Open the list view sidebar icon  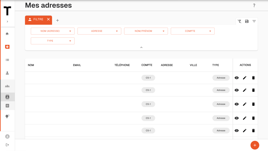7,60
